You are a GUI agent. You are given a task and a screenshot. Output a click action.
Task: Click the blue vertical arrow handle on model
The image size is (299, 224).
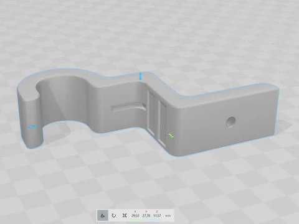pyautogui.click(x=140, y=76)
